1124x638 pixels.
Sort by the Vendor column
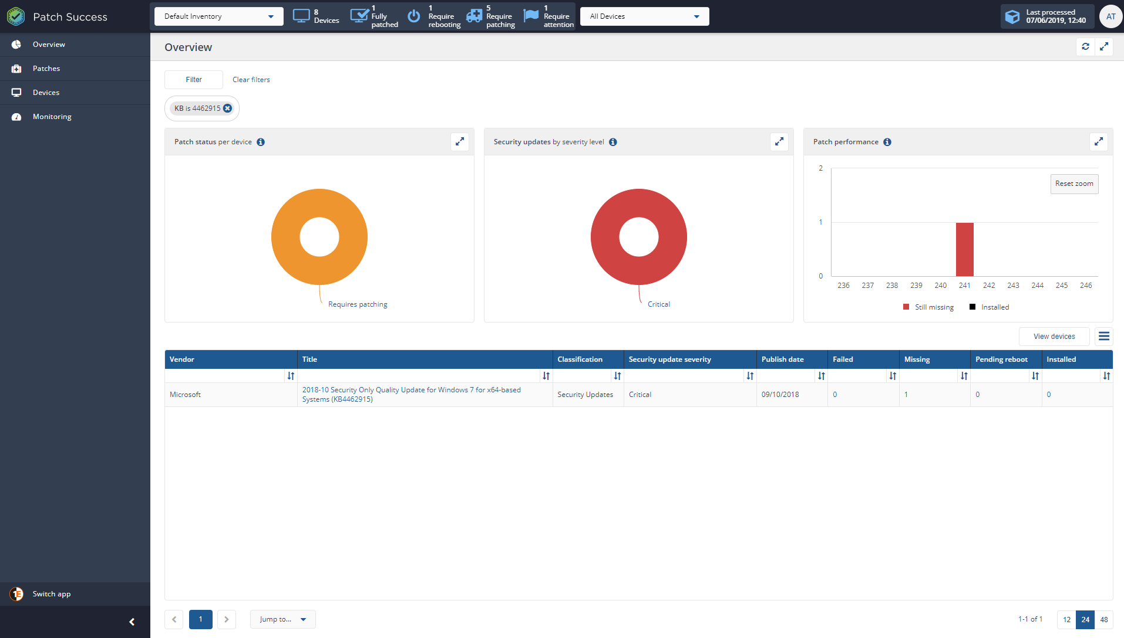[291, 376]
